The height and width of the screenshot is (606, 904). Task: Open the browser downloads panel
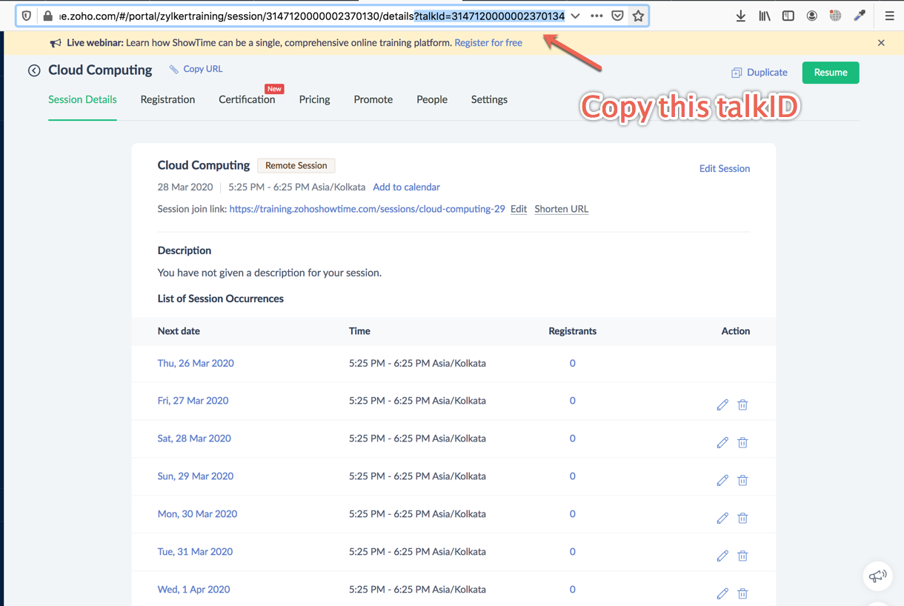(x=740, y=16)
